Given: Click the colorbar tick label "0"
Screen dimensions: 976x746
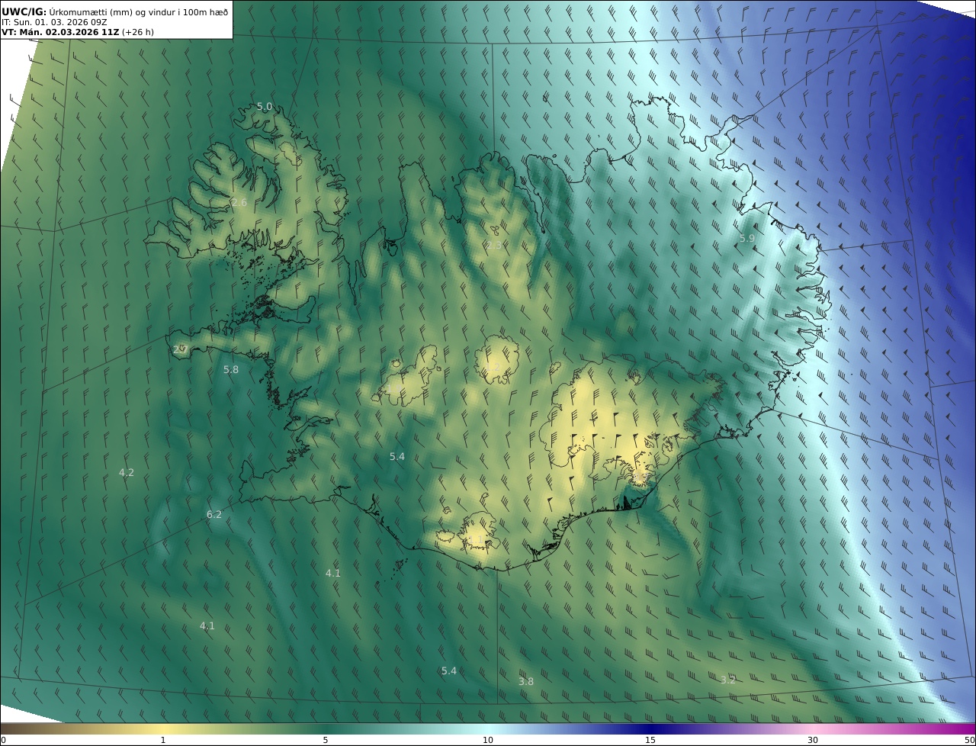Looking at the screenshot, I should pyautogui.click(x=3, y=740).
